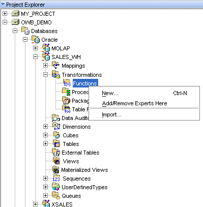Image resolution: width=203 pixels, height=207 pixels.
Task: Click the Packages folder icon
Action: (66, 100)
